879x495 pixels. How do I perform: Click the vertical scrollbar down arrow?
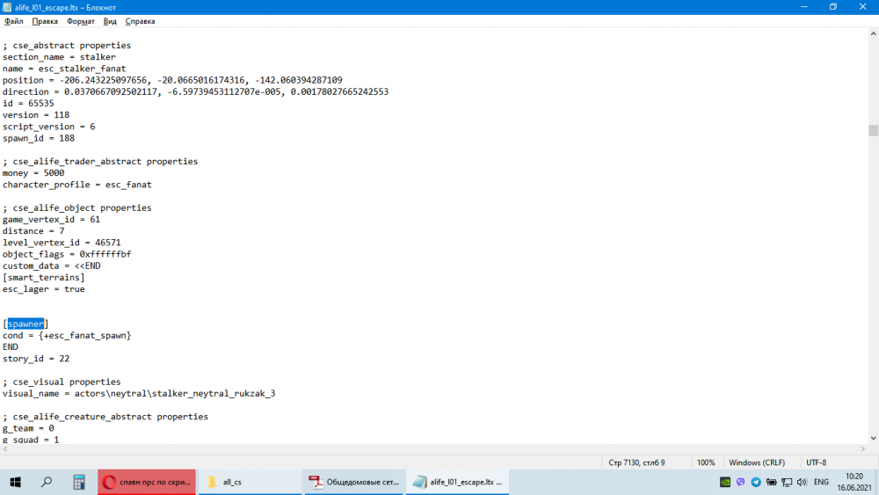[873, 439]
